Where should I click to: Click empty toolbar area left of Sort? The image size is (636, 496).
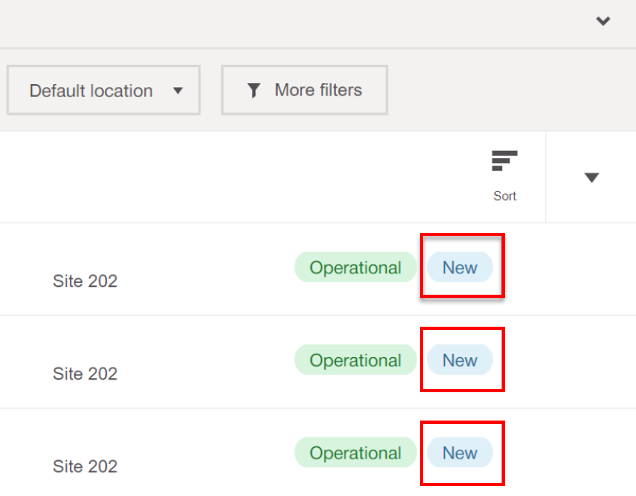[244, 177]
